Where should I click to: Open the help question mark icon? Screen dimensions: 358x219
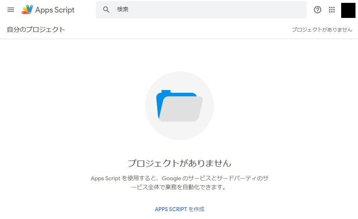[x=318, y=10]
